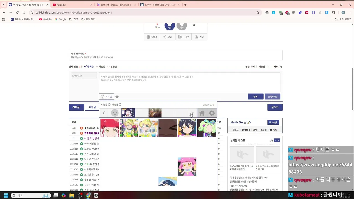Expand the MelticStAr user menu arrow
The image size is (354, 199).
coord(250,122)
